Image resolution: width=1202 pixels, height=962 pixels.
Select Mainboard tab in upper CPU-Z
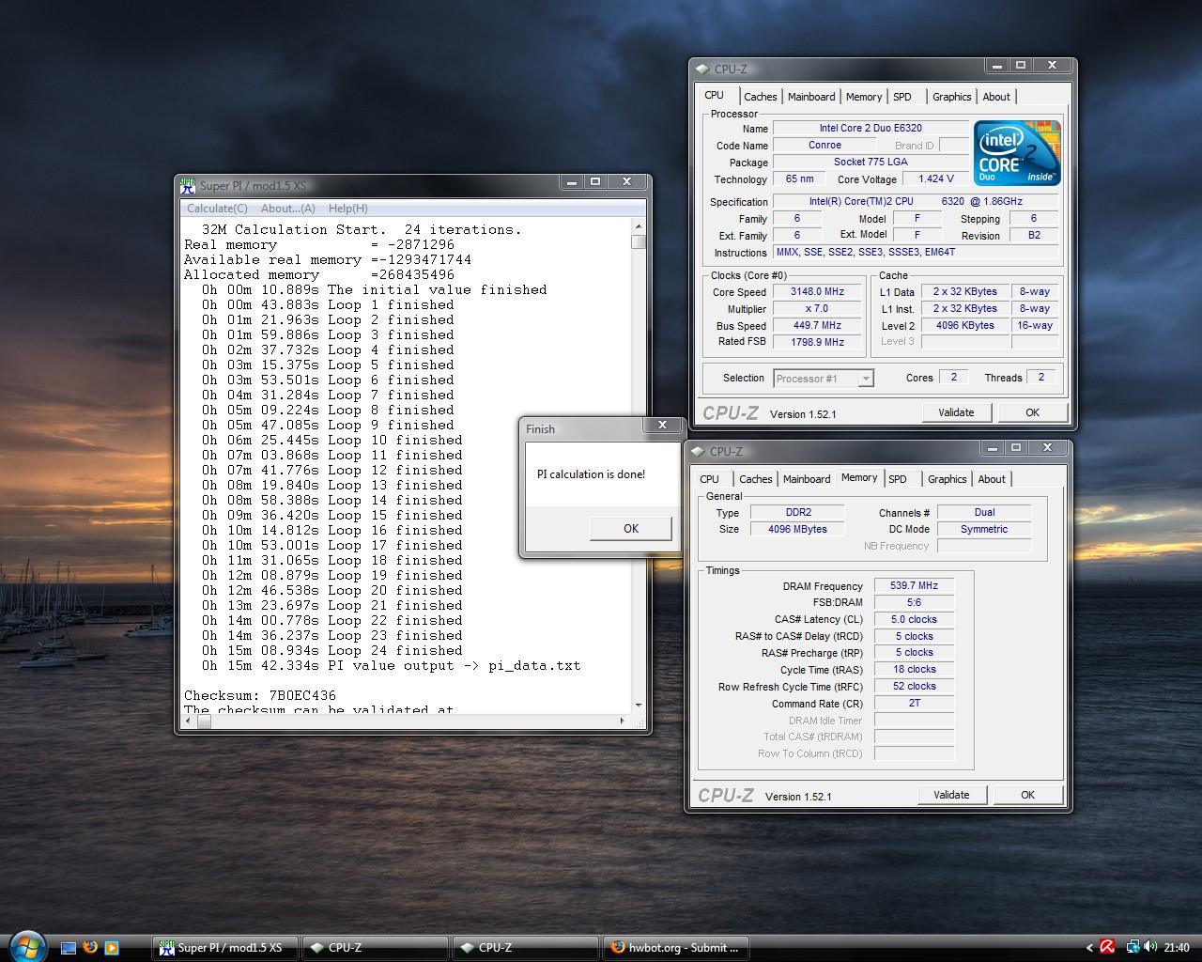(x=811, y=97)
